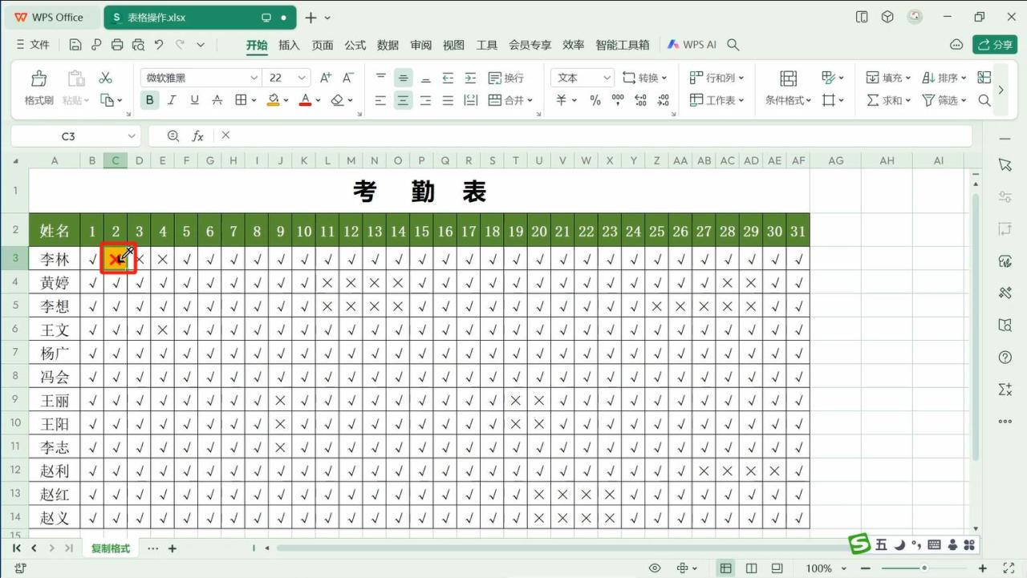Open Conditional Formatting (条件格式)
This screenshot has height=578, width=1027.
(x=788, y=88)
